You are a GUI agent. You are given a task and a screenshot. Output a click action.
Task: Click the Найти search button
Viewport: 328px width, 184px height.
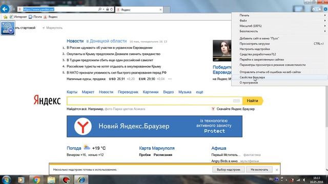(x=253, y=101)
